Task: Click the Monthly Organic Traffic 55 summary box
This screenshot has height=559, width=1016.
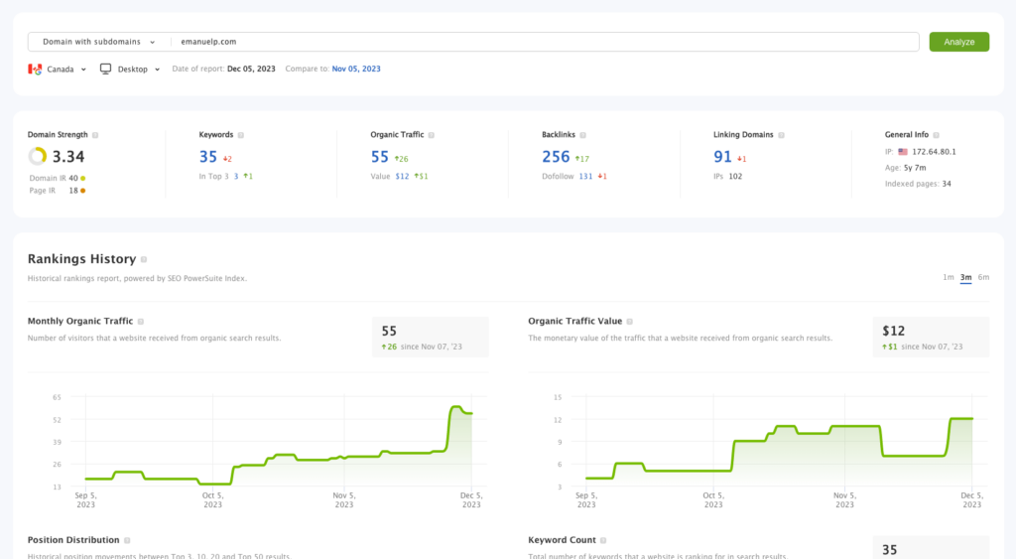Action: (x=431, y=337)
